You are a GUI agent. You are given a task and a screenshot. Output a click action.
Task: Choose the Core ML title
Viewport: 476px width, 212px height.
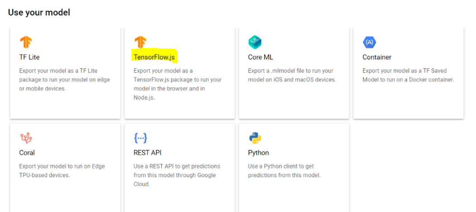261,57
